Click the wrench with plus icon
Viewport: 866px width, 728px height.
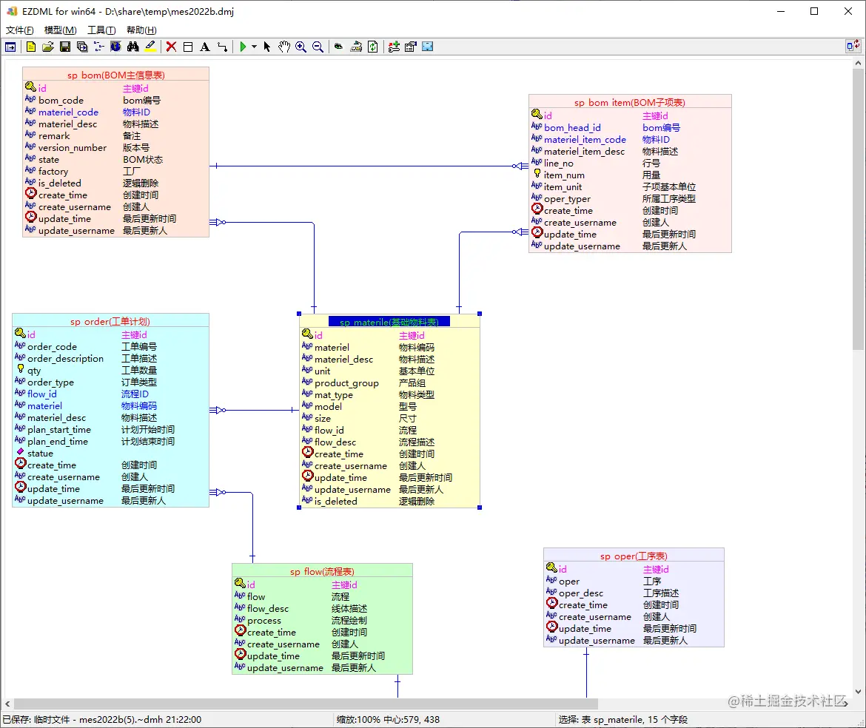pos(394,47)
